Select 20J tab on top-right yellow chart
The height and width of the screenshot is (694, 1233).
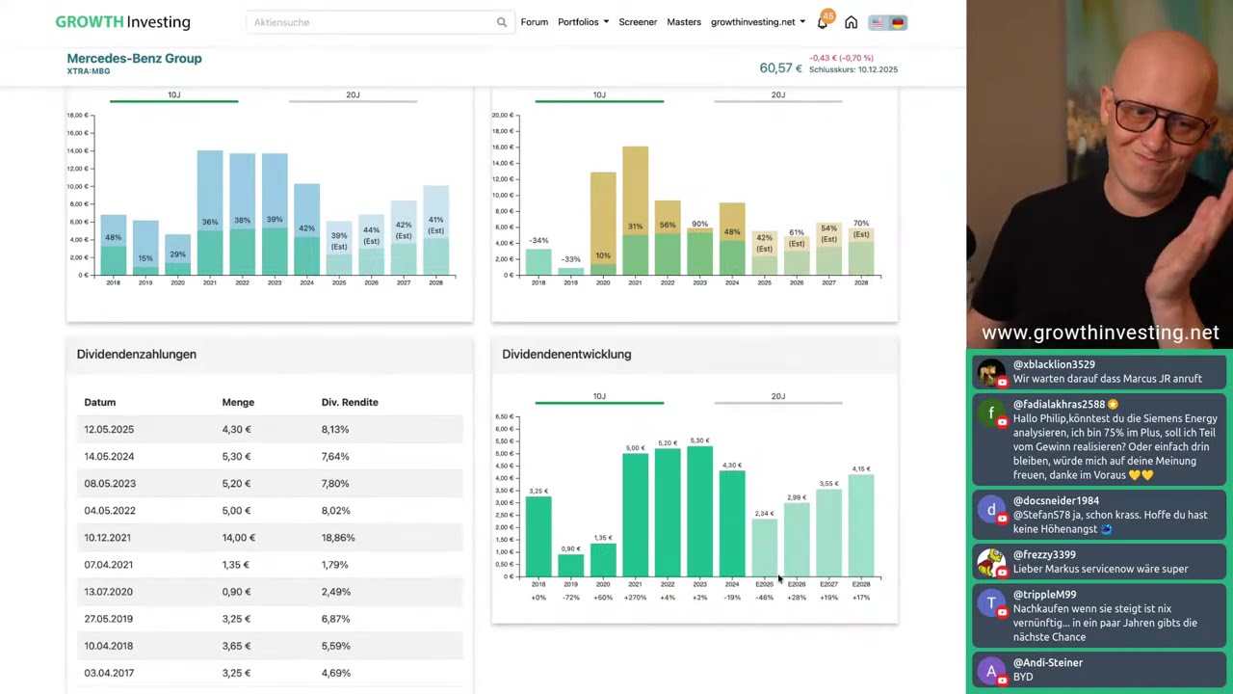click(x=777, y=96)
